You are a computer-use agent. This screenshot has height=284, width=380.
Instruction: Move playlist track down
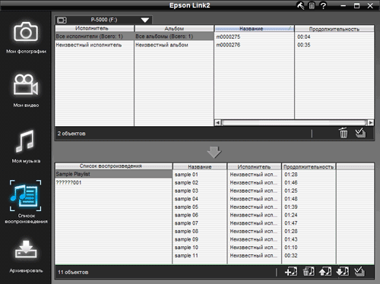[342, 272]
